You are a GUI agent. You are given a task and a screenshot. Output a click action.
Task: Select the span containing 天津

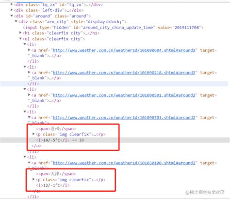(x=56, y=174)
